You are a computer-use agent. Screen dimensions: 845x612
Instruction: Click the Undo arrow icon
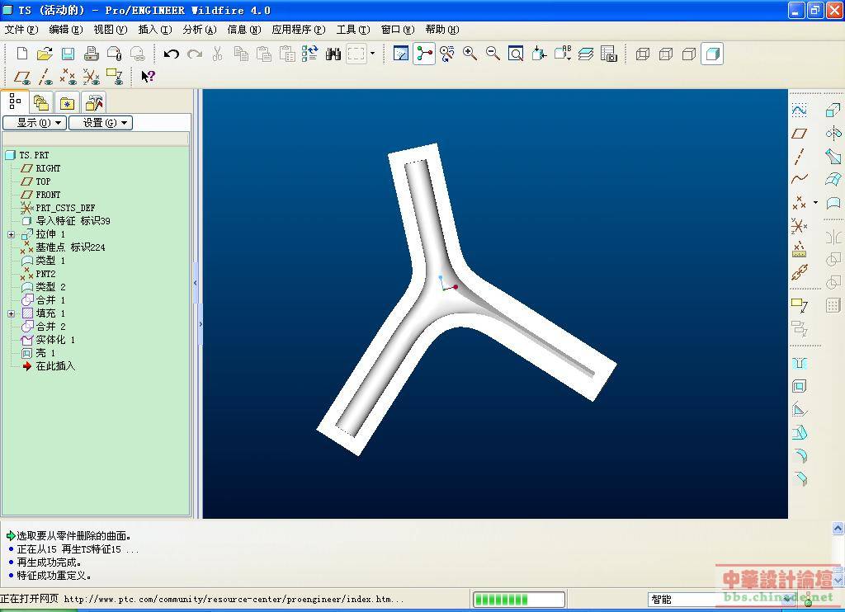click(x=171, y=54)
